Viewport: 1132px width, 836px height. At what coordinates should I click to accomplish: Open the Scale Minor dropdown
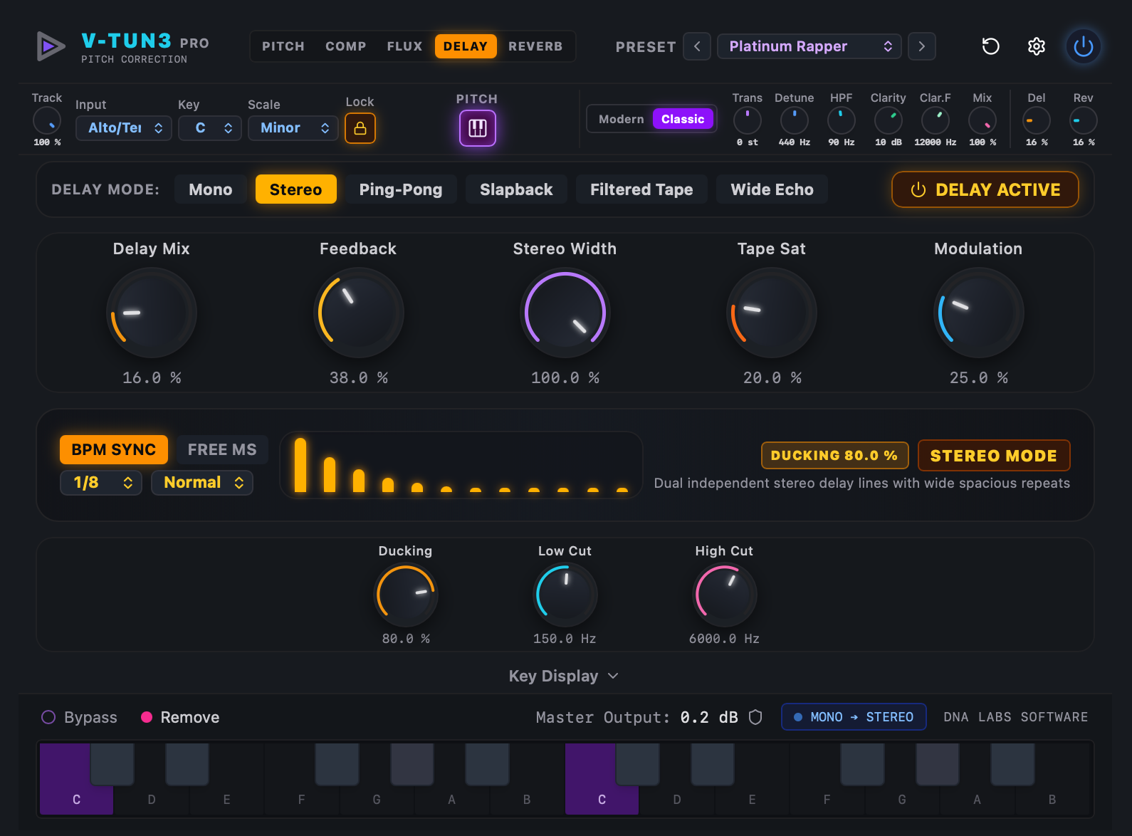click(x=293, y=128)
